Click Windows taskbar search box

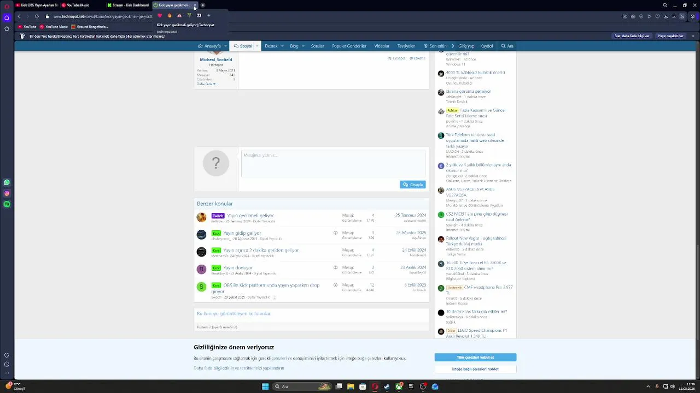303,386
